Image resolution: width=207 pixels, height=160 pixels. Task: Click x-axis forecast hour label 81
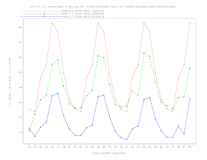(x=184, y=147)
